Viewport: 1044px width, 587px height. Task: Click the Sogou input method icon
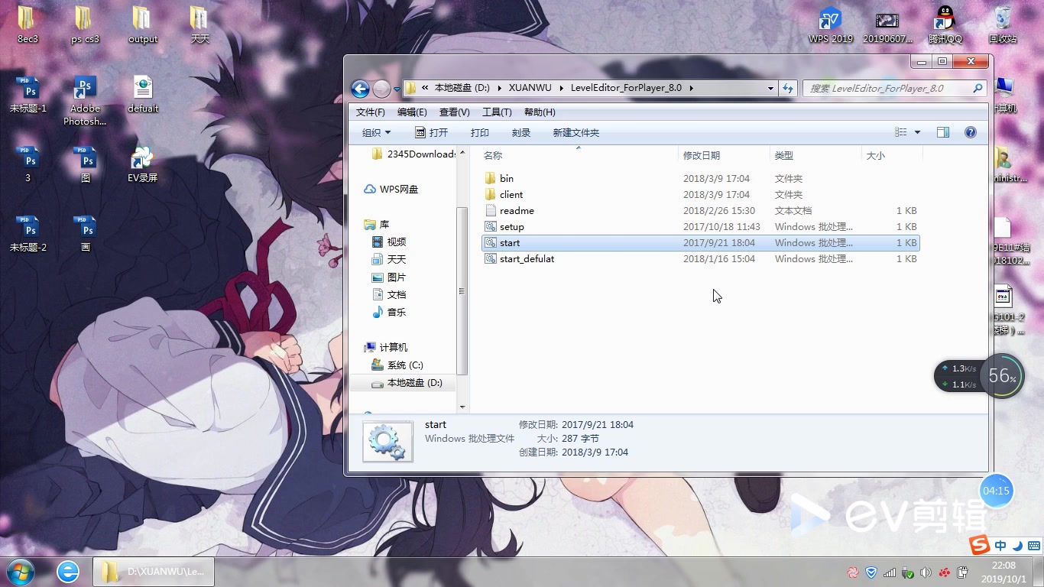point(978,545)
